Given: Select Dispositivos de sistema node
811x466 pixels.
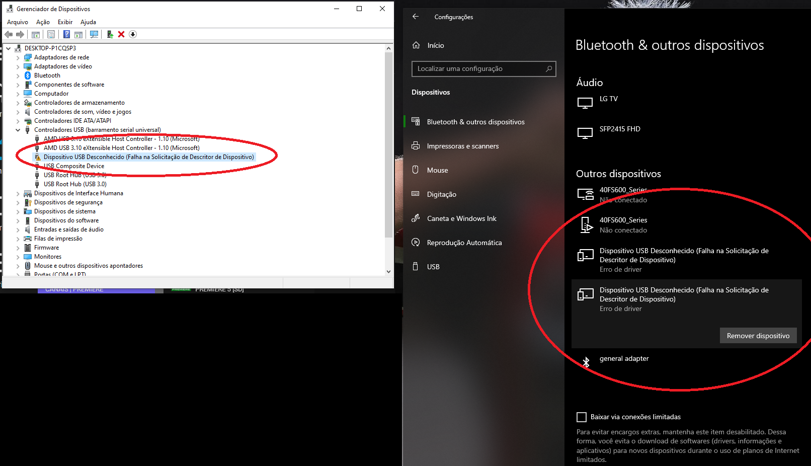Looking at the screenshot, I should 64,211.
